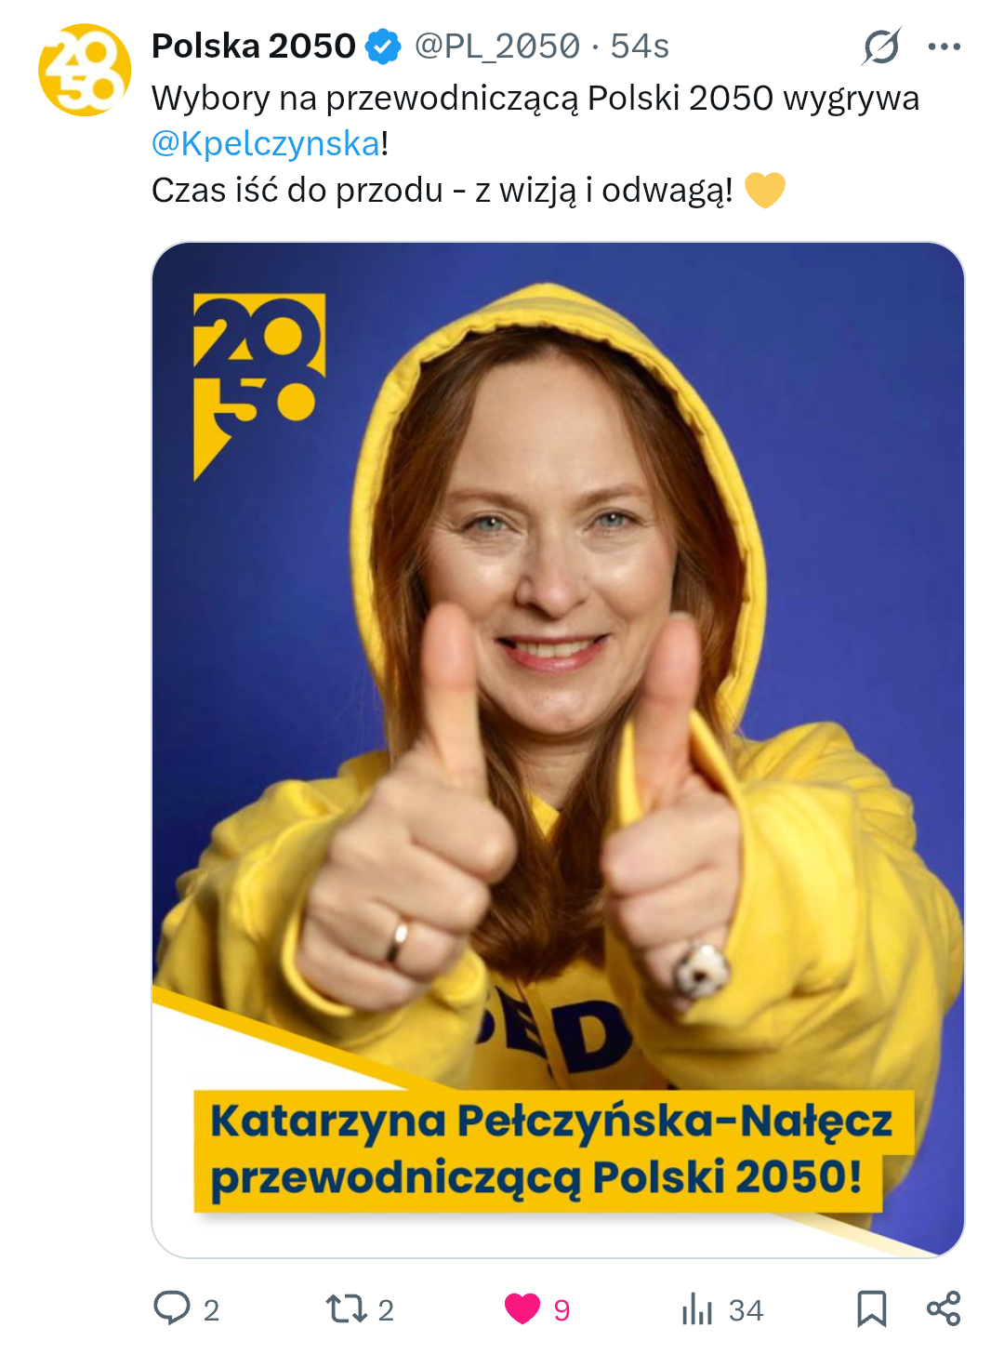Open the Polska 2050 profile avatar
This screenshot has height=1354, width=1004.
coord(85,70)
